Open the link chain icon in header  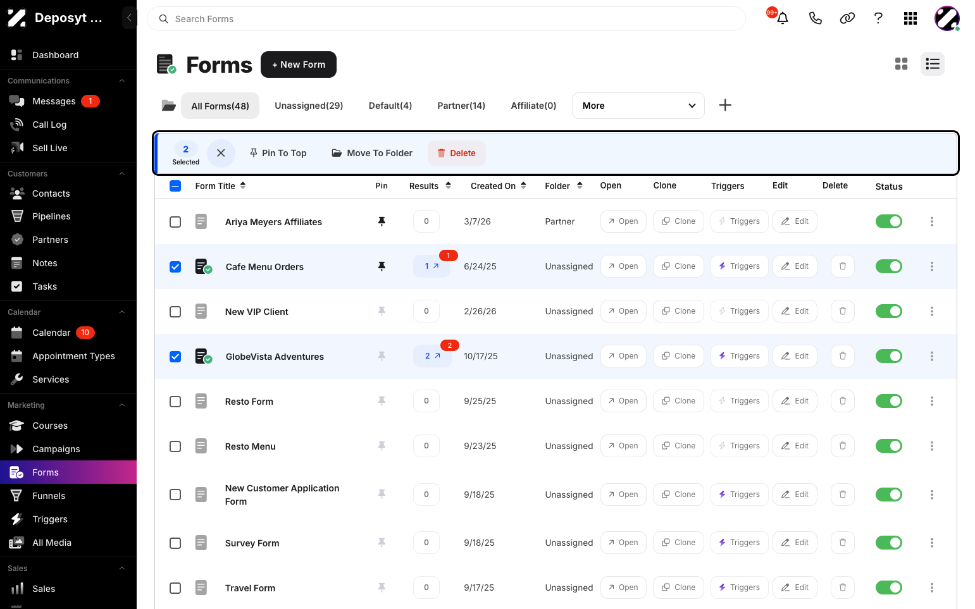pyautogui.click(x=847, y=18)
